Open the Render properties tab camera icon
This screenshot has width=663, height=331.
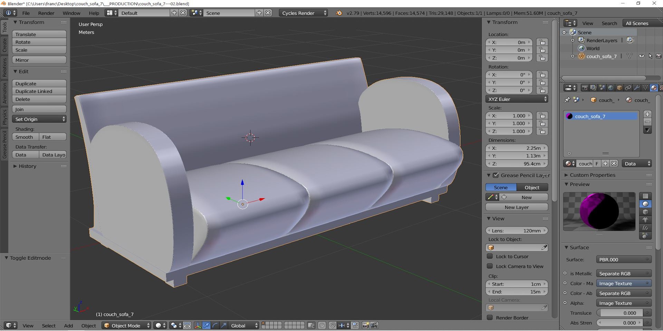point(585,88)
